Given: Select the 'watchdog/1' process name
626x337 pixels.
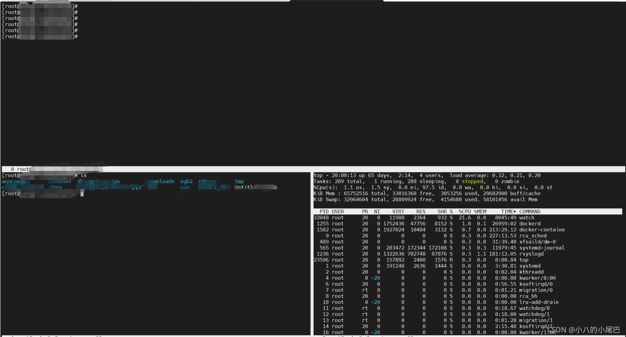Looking at the screenshot, I should click(534, 314).
